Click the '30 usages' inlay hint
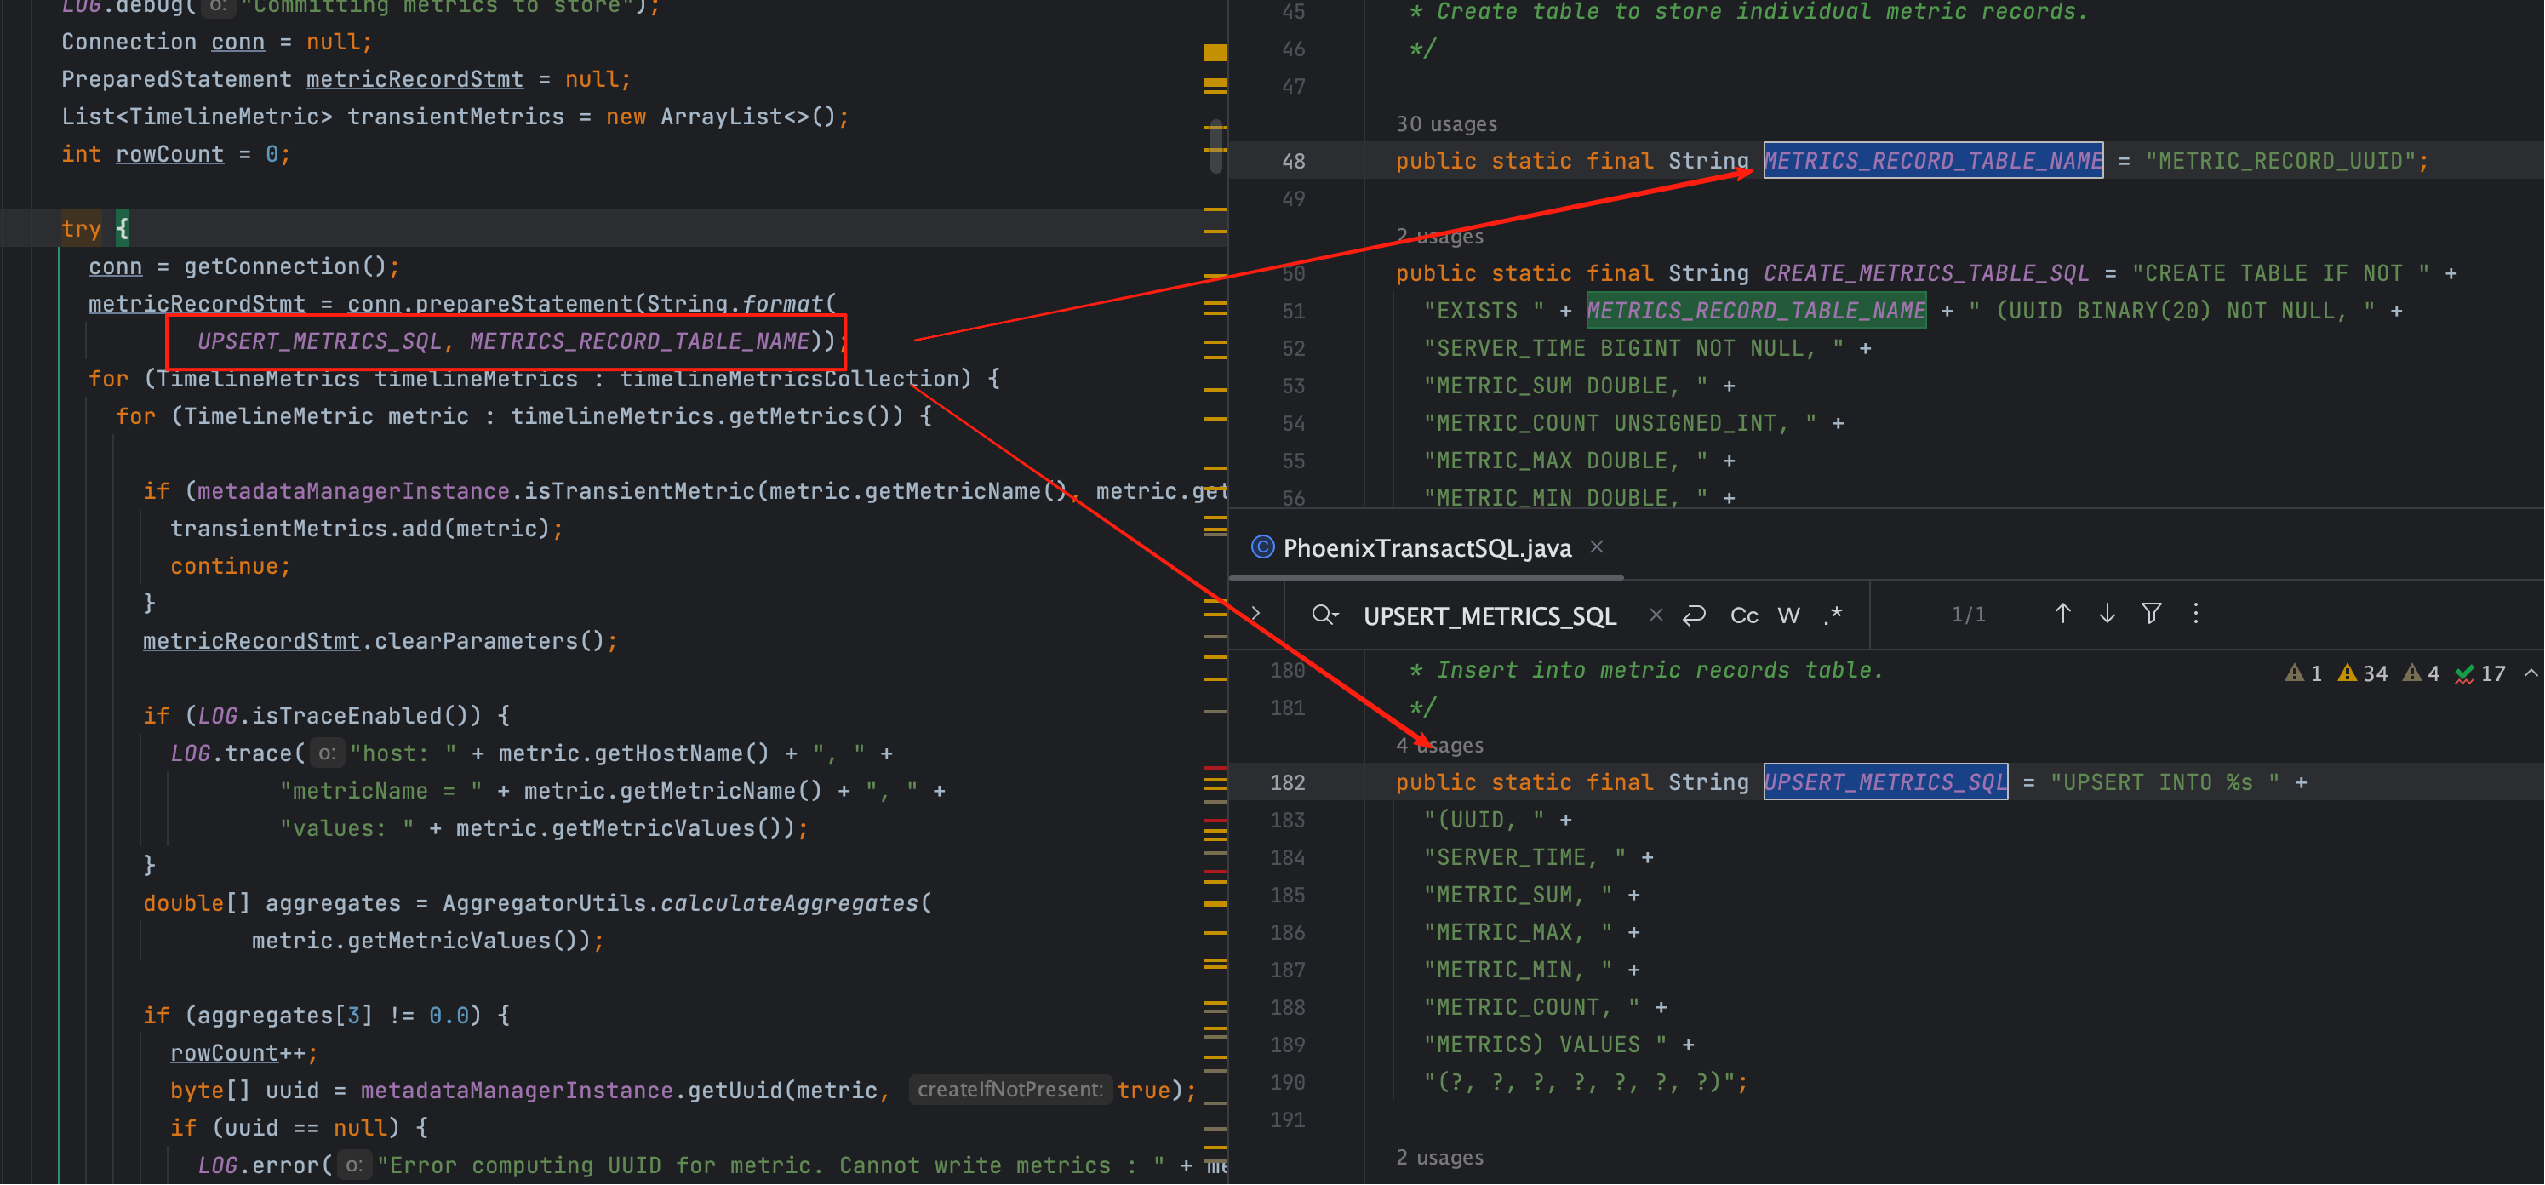 coord(1445,124)
